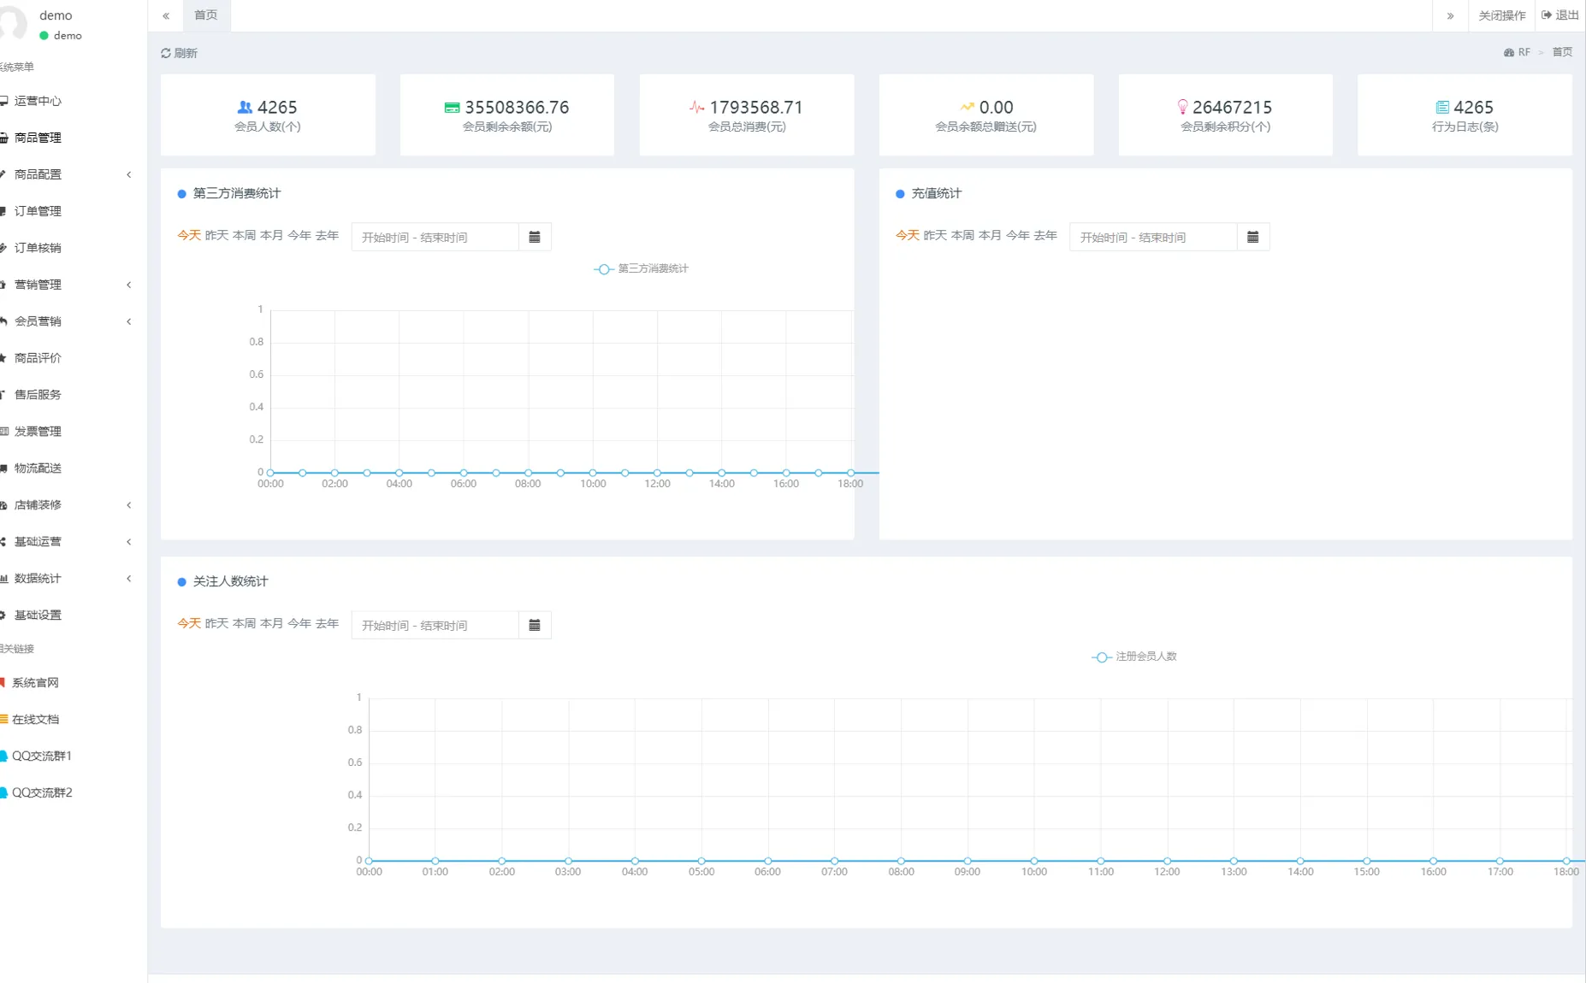Screen dimensions: 1586x983
Task: Click the RF dashboard breadcrumb icon
Action: tap(1509, 52)
